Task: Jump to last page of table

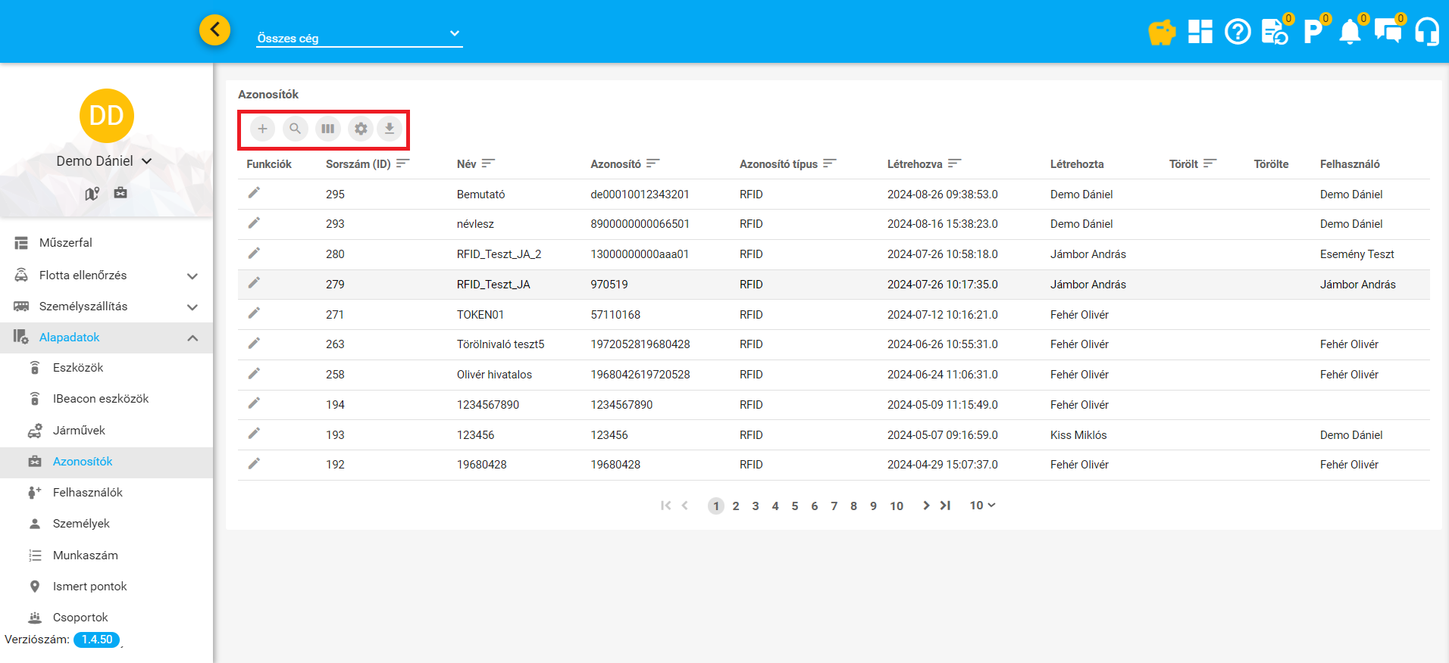Action: [945, 506]
